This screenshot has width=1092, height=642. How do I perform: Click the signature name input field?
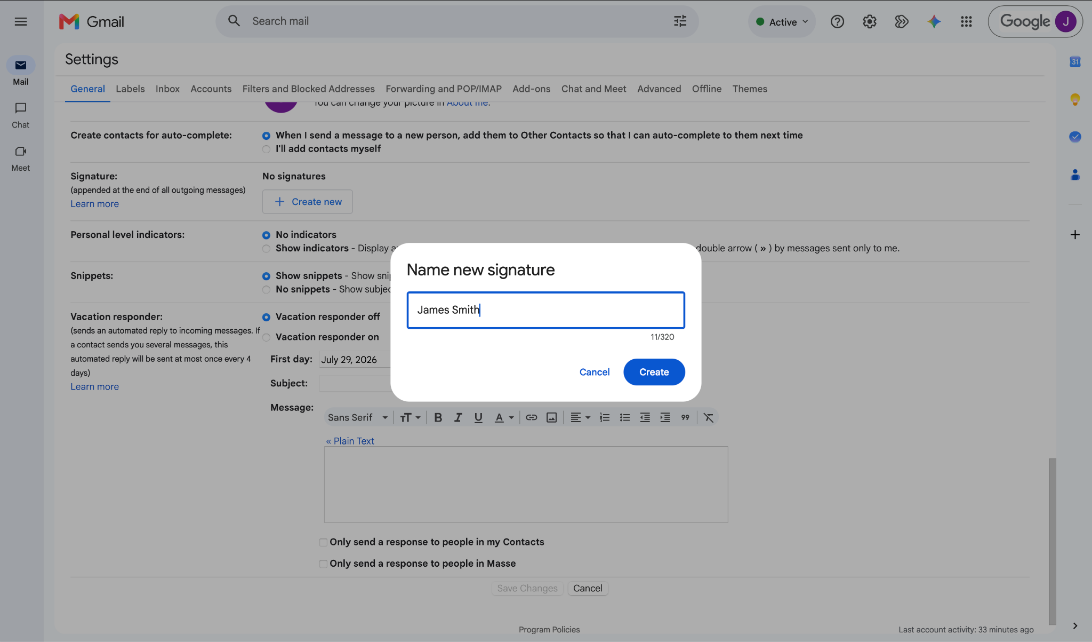pyautogui.click(x=545, y=310)
